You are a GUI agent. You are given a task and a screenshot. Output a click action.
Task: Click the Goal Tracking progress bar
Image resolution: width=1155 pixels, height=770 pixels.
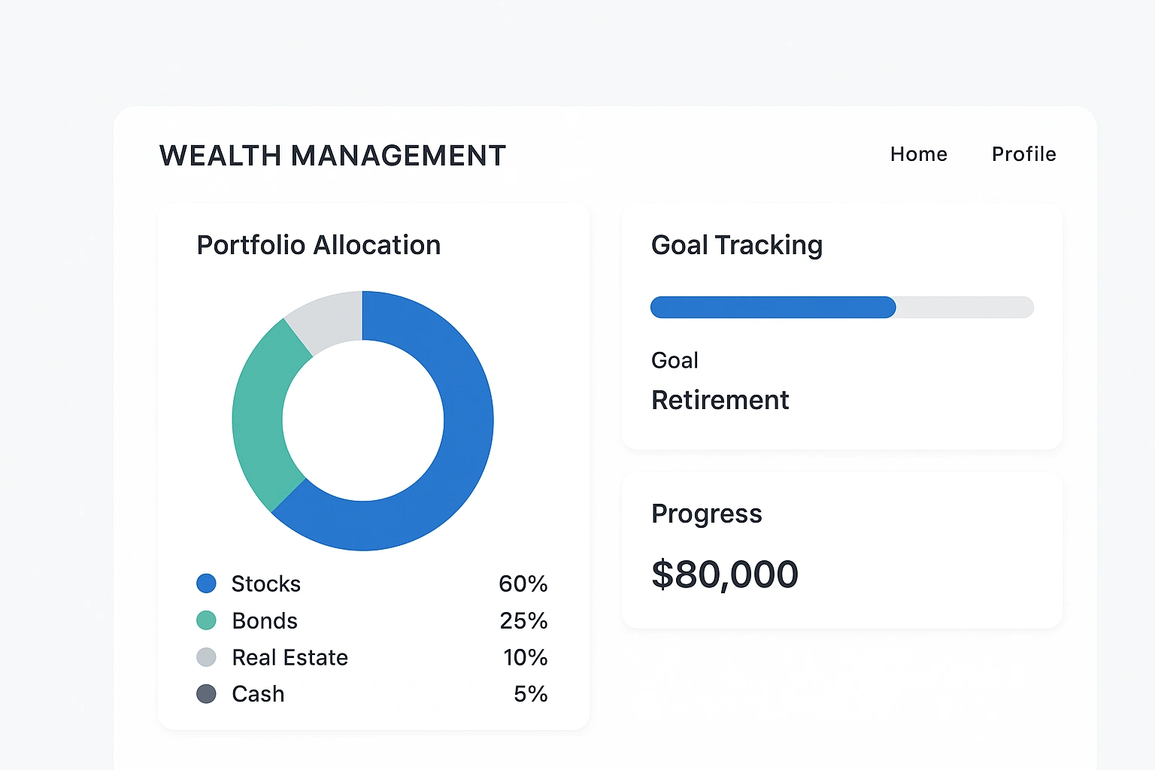[x=841, y=307]
